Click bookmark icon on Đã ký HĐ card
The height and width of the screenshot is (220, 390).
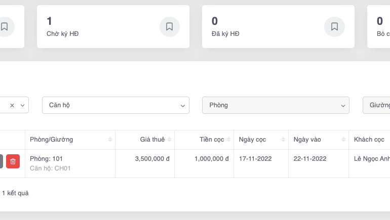[x=334, y=27]
